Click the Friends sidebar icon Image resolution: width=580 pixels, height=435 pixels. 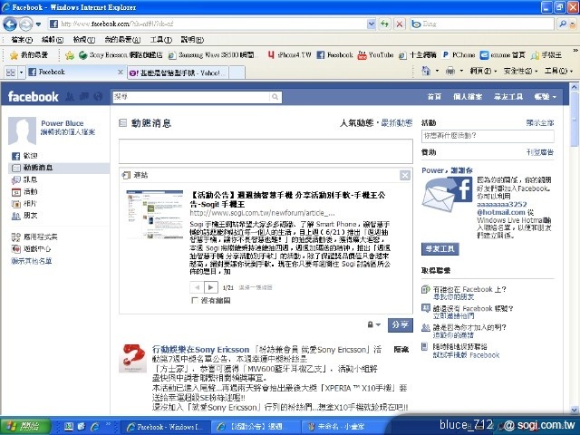pyautogui.click(x=16, y=216)
